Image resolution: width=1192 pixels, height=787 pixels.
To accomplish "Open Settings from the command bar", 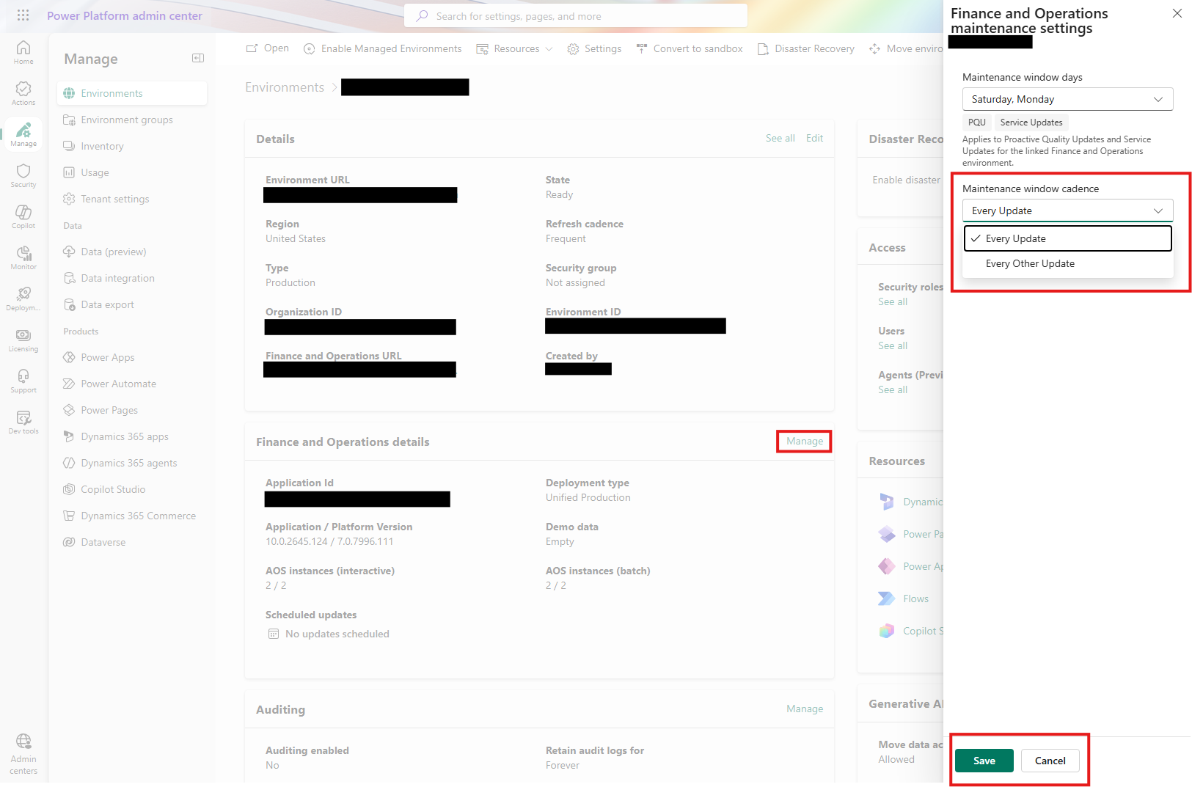I will tap(594, 48).
